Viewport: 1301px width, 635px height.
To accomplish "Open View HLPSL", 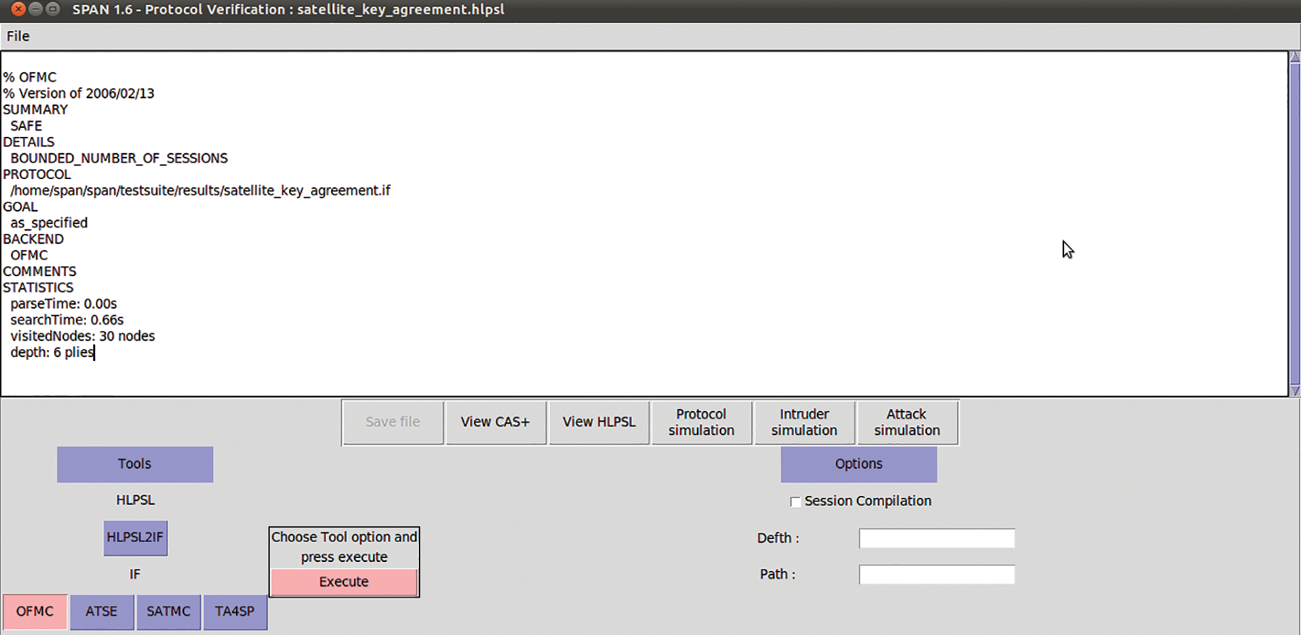I will click(x=599, y=422).
